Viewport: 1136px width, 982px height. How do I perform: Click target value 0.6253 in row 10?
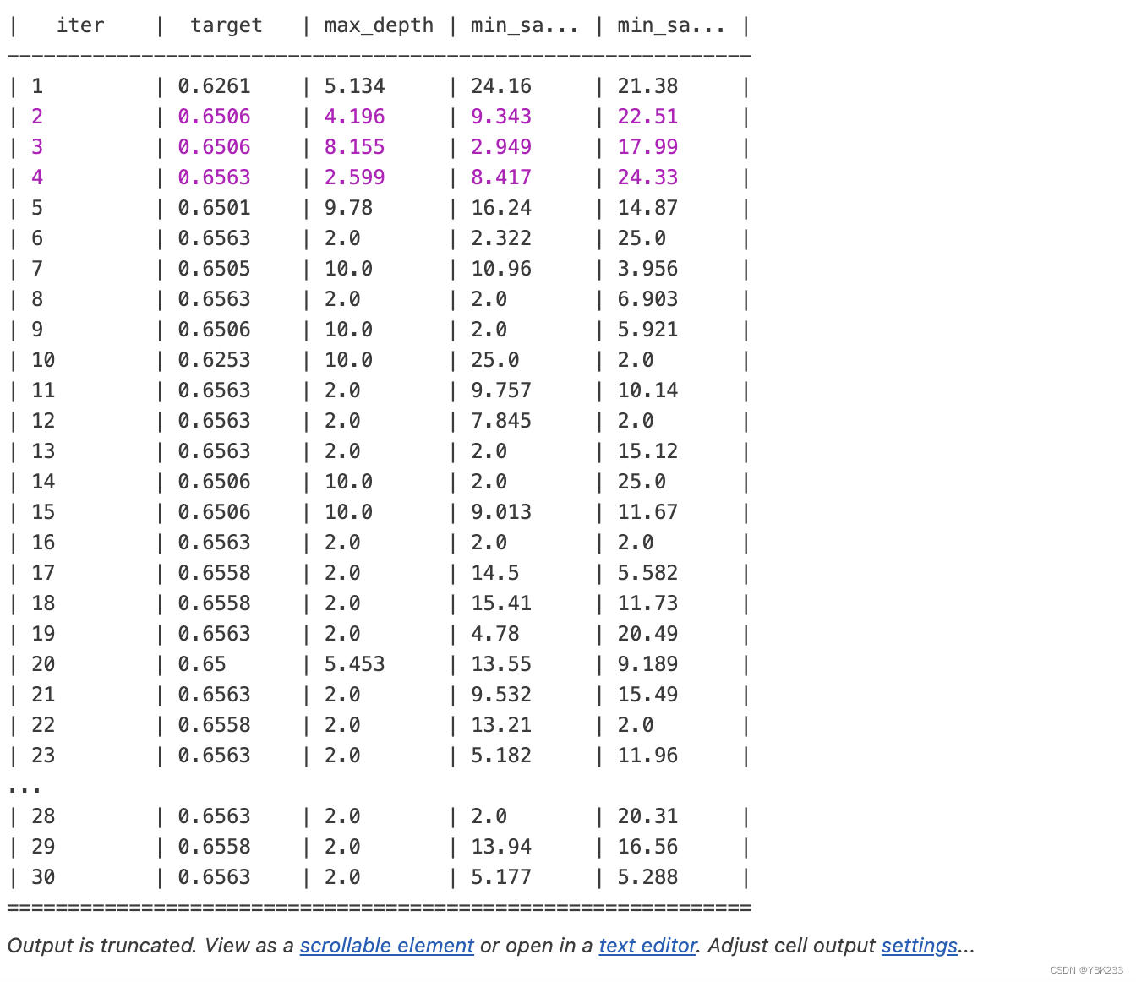point(214,360)
